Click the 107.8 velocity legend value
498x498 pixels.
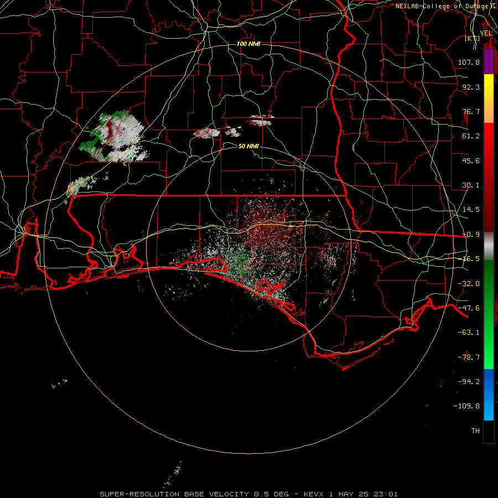pyautogui.click(x=469, y=62)
